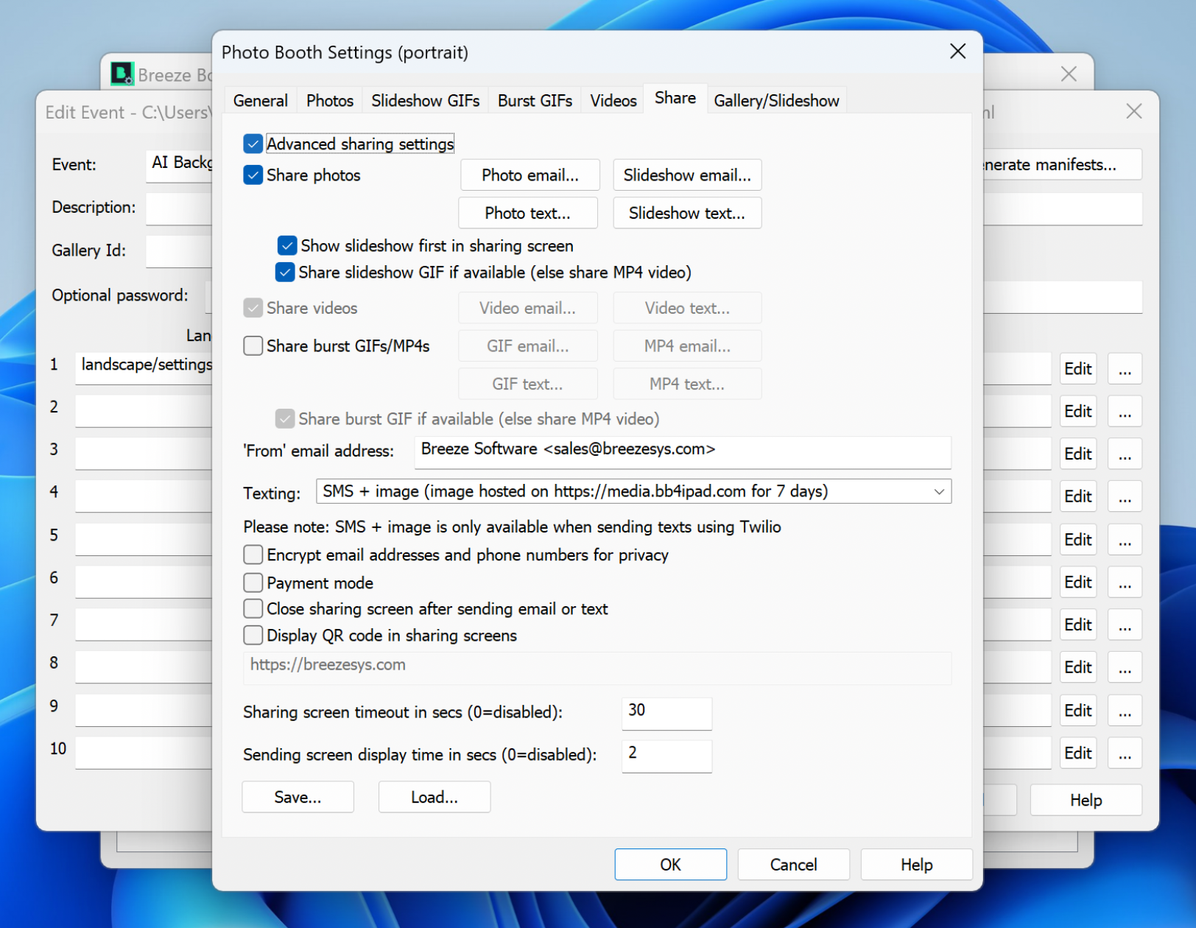Click the Load... button
This screenshot has height=928, width=1196.
(434, 798)
